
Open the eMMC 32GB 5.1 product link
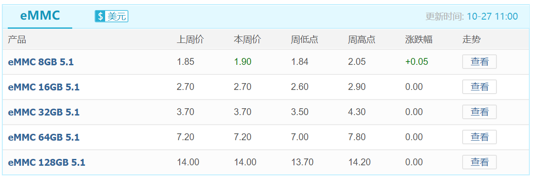tap(43, 112)
